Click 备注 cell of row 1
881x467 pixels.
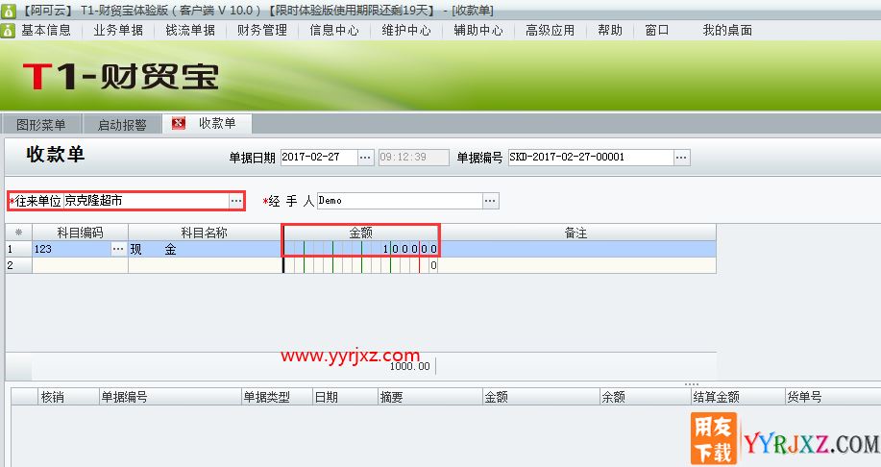(577, 249)
